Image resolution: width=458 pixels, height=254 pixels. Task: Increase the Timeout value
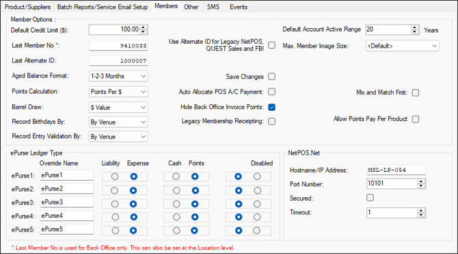coord(421,210)
